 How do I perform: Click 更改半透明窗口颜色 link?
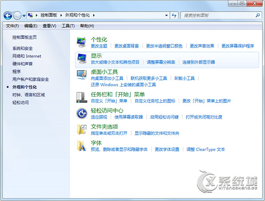[164, 46]
